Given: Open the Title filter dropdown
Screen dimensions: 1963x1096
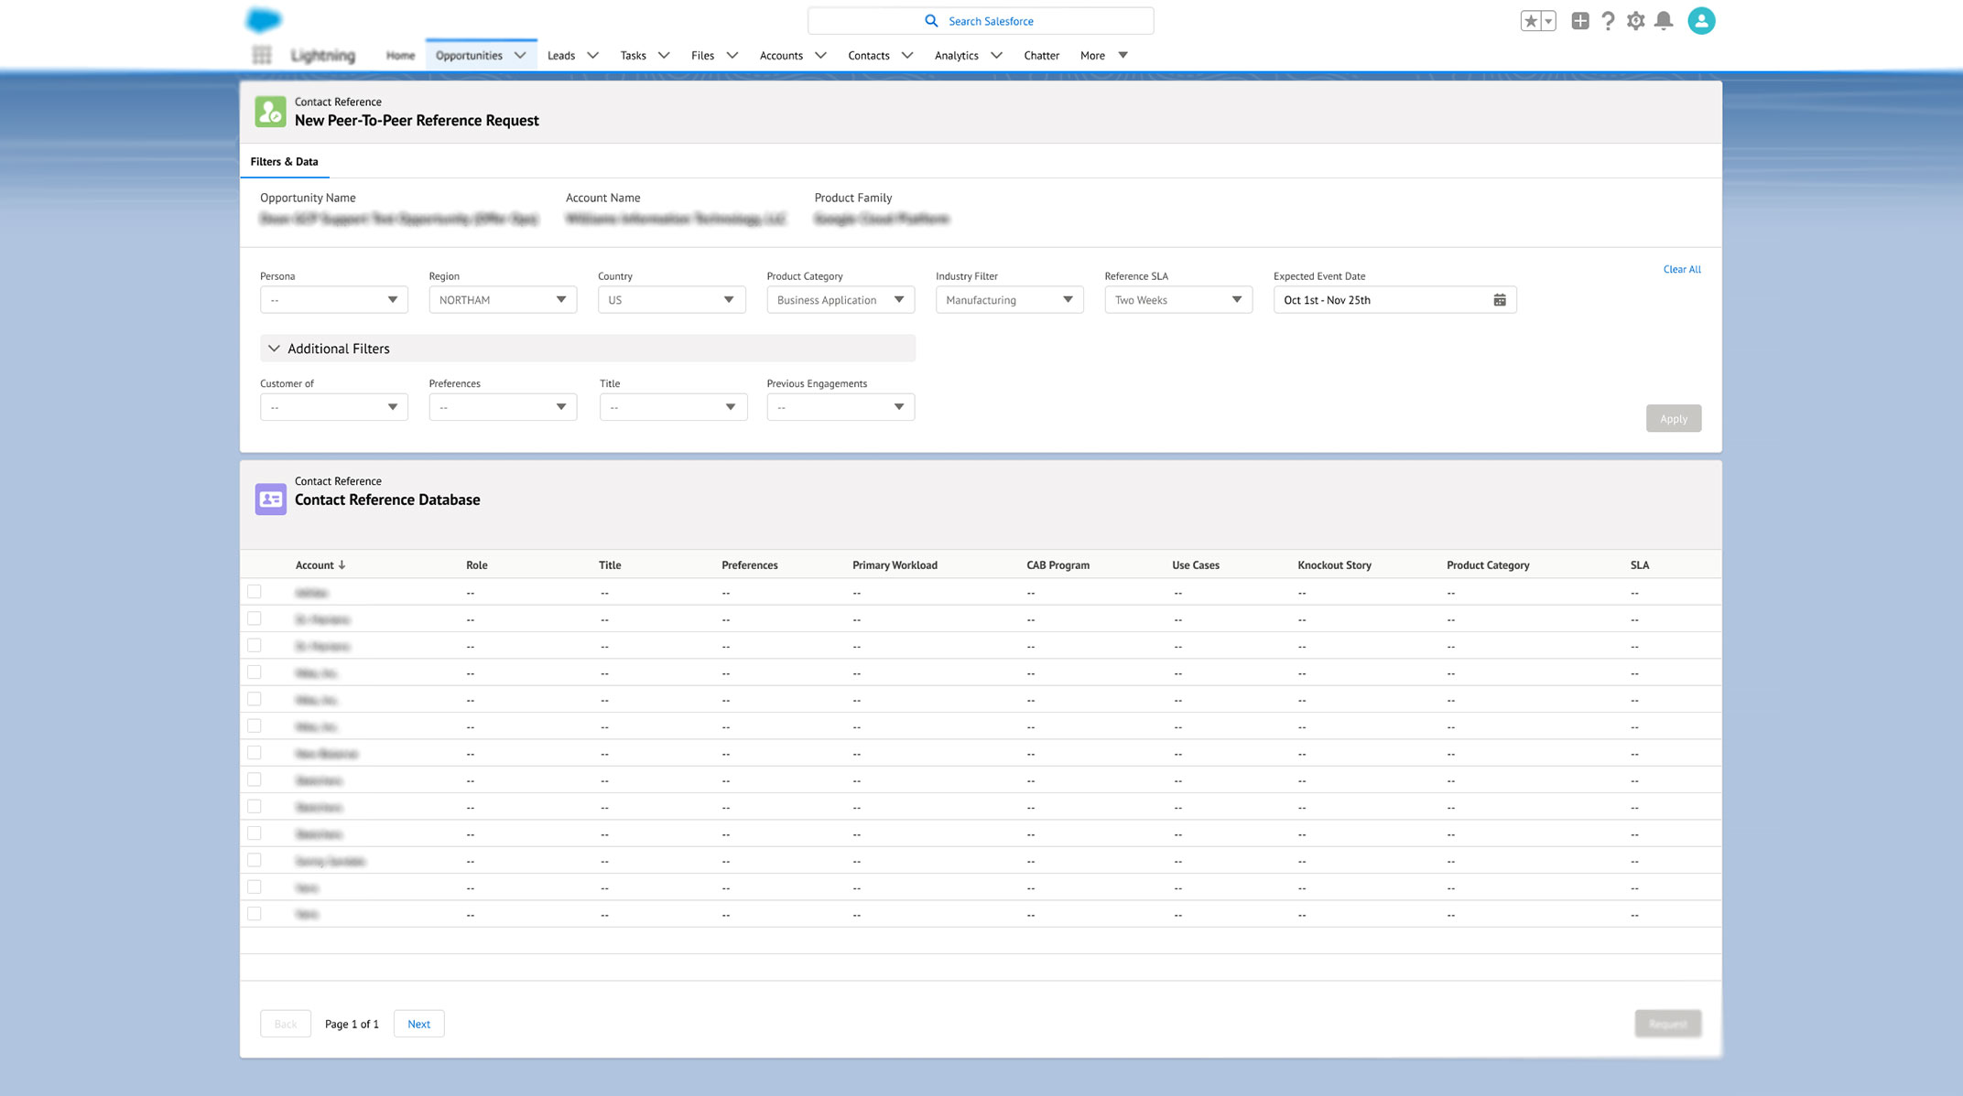Looking at the screenshot, I should 674,407.
